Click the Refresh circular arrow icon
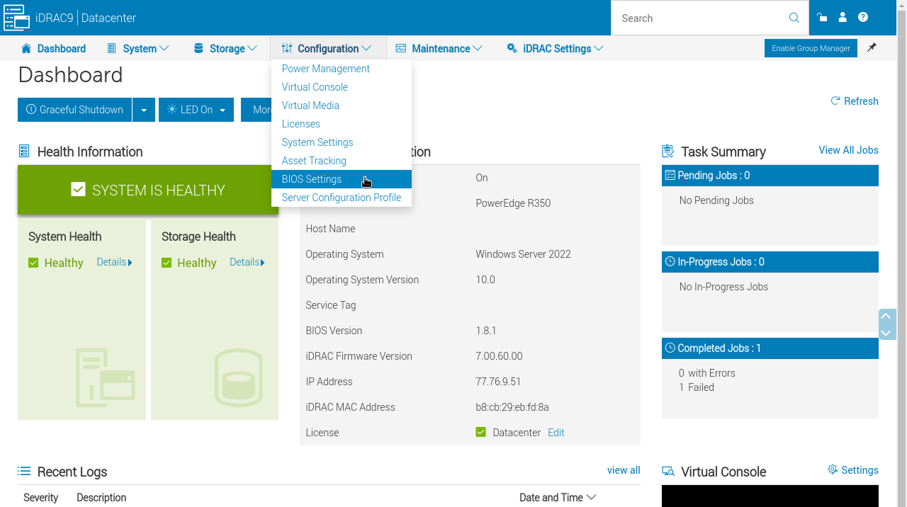 (x=835, y=101)
